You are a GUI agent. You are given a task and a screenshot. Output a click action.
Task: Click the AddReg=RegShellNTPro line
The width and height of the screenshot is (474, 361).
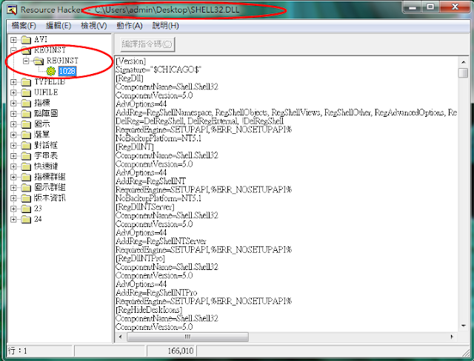(156, 293)
